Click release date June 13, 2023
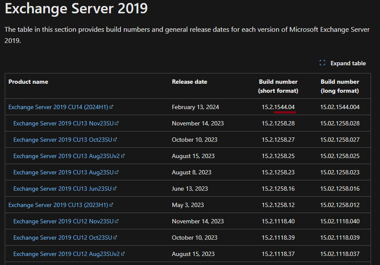The width and height of the screenshot is (380, 265). pyautogui.click(x=190, y=189)
